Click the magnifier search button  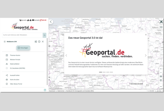click(x=44, y=35)
